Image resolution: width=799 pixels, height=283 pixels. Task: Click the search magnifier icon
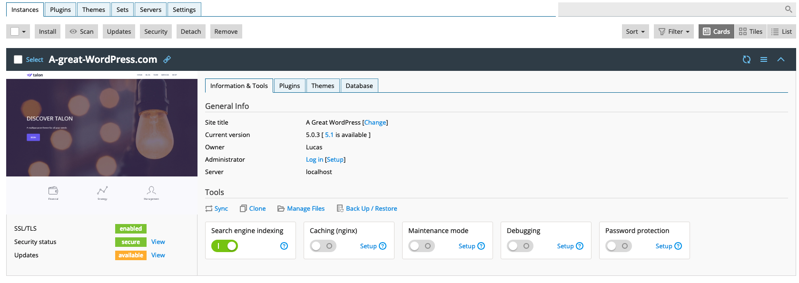[788, 10]
